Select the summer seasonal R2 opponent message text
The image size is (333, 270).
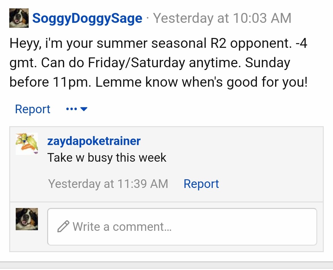(x=158, y=63)
